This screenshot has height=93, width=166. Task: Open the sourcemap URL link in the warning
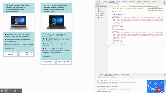pos(145,6)
